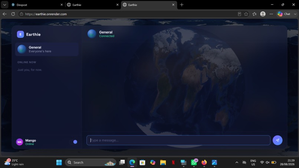Click the muted volume tray icon
299x168 pixels.
(x=267, y=162)
